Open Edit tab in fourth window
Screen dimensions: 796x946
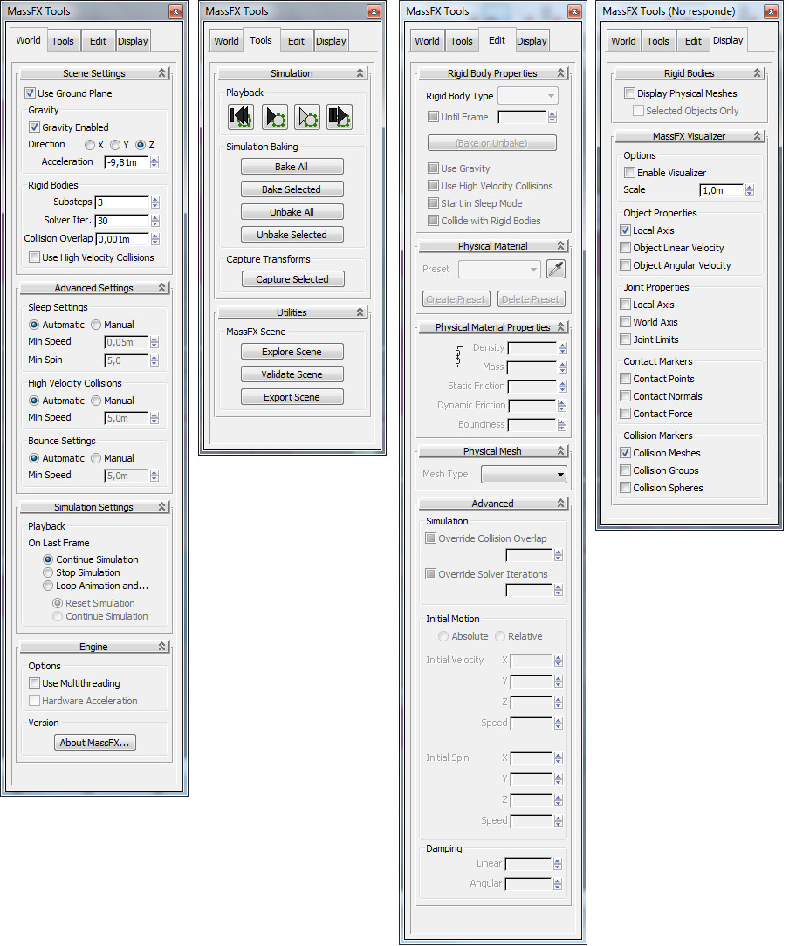693,41
